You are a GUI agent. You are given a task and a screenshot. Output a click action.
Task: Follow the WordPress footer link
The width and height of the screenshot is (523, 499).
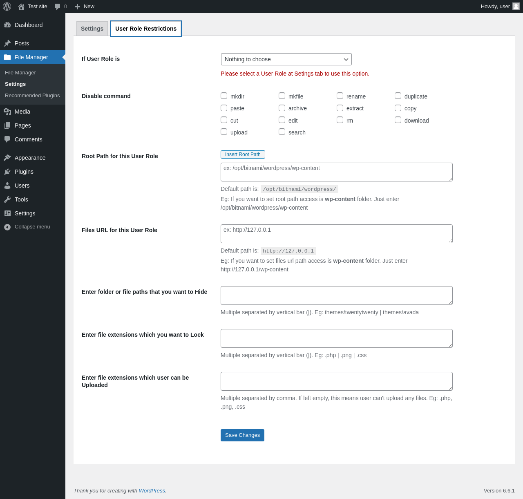coord(152,490)
